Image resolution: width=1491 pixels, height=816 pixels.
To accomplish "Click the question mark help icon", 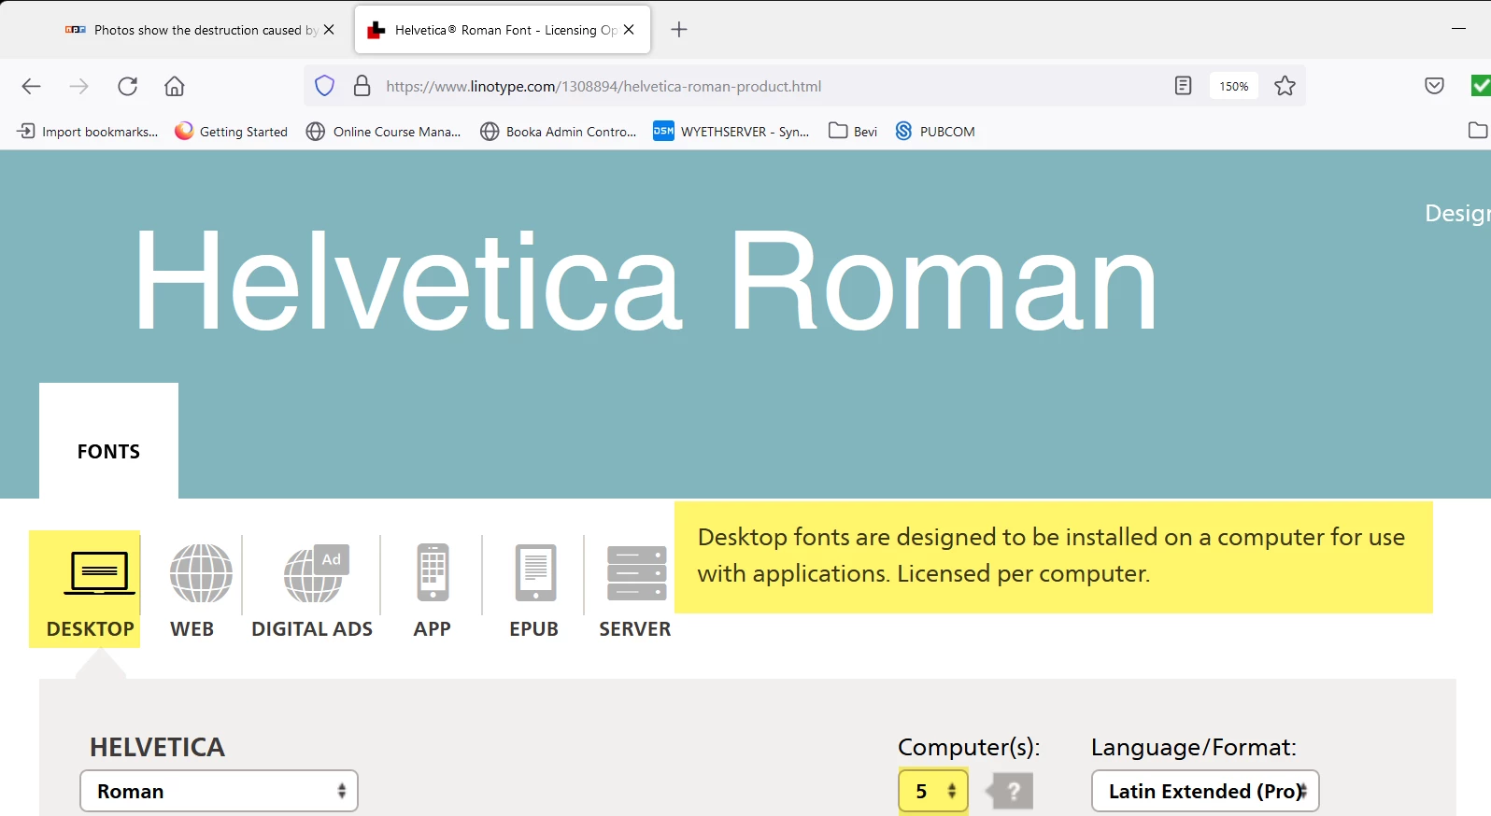I will pos(1012,792).
